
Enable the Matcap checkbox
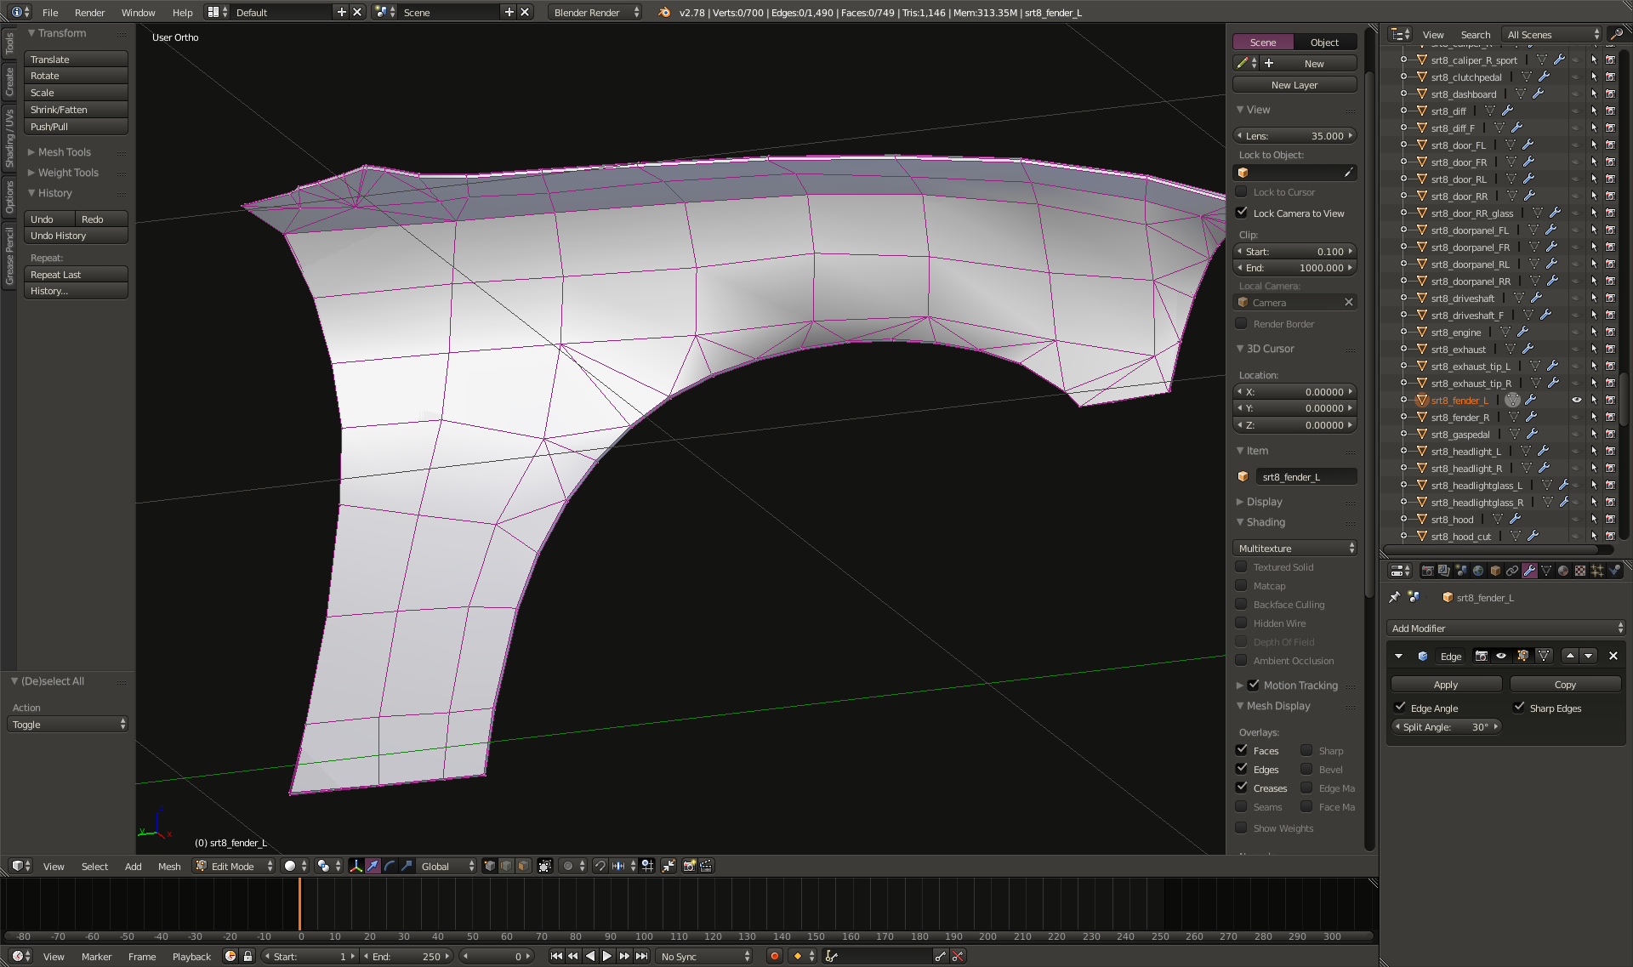click(1241, 585)
